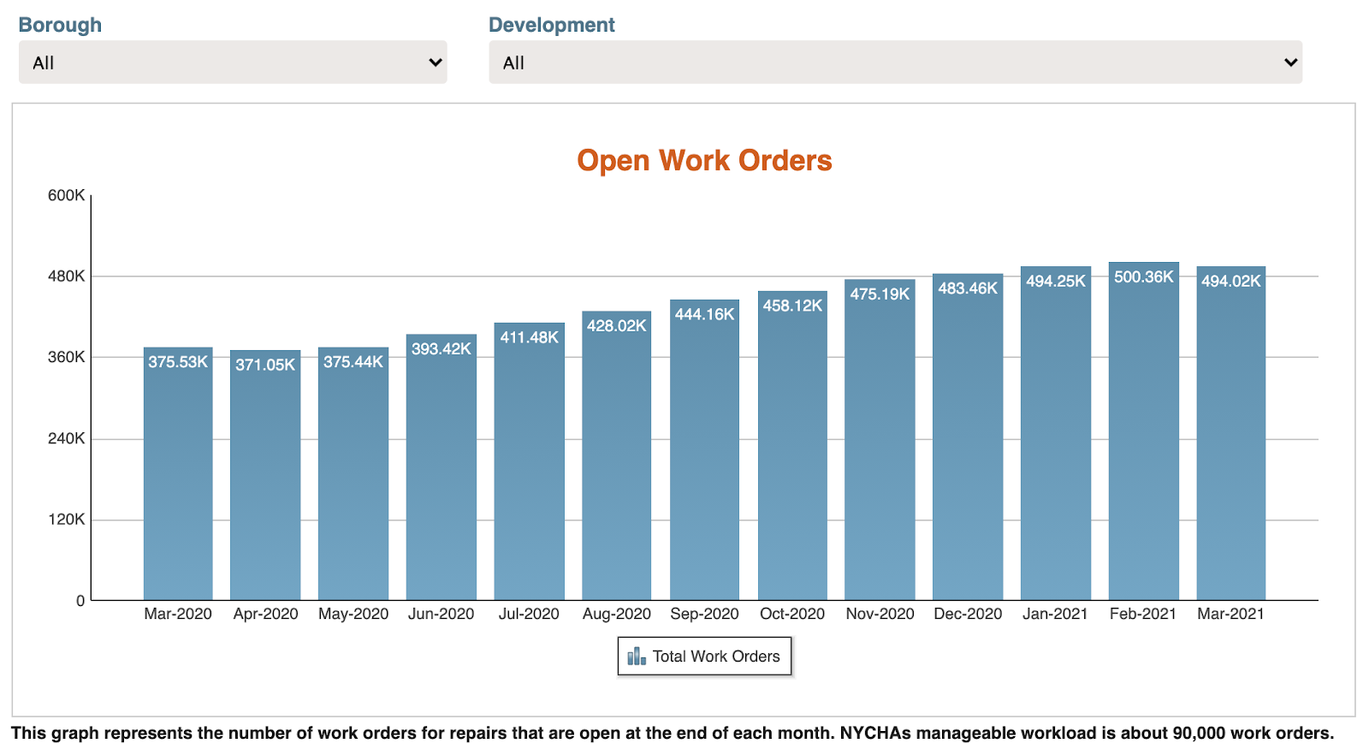Click the graph description caption below the chart
This screenshot has height=749, width=1369.
(673, 734)
